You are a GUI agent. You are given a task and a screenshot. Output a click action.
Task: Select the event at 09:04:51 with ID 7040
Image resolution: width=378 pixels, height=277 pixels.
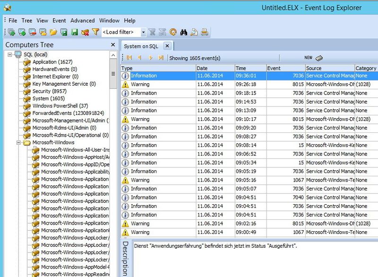[x=249, y=198]
